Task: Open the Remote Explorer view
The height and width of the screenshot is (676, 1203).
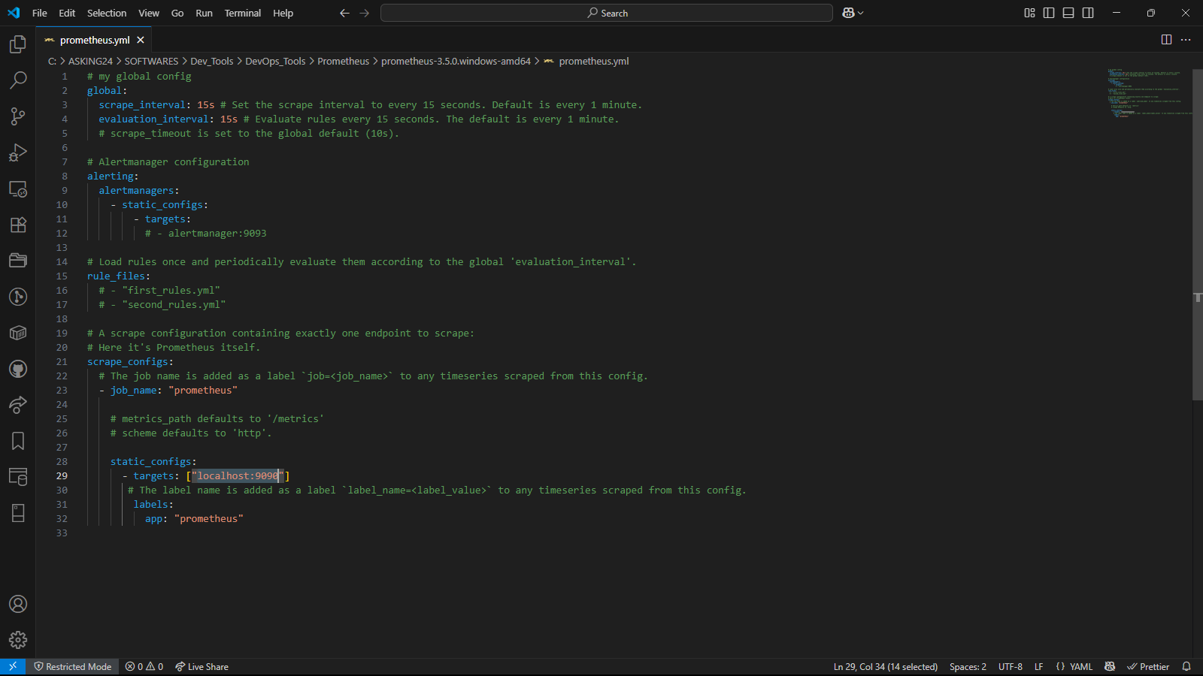Action: pos(18,189)
